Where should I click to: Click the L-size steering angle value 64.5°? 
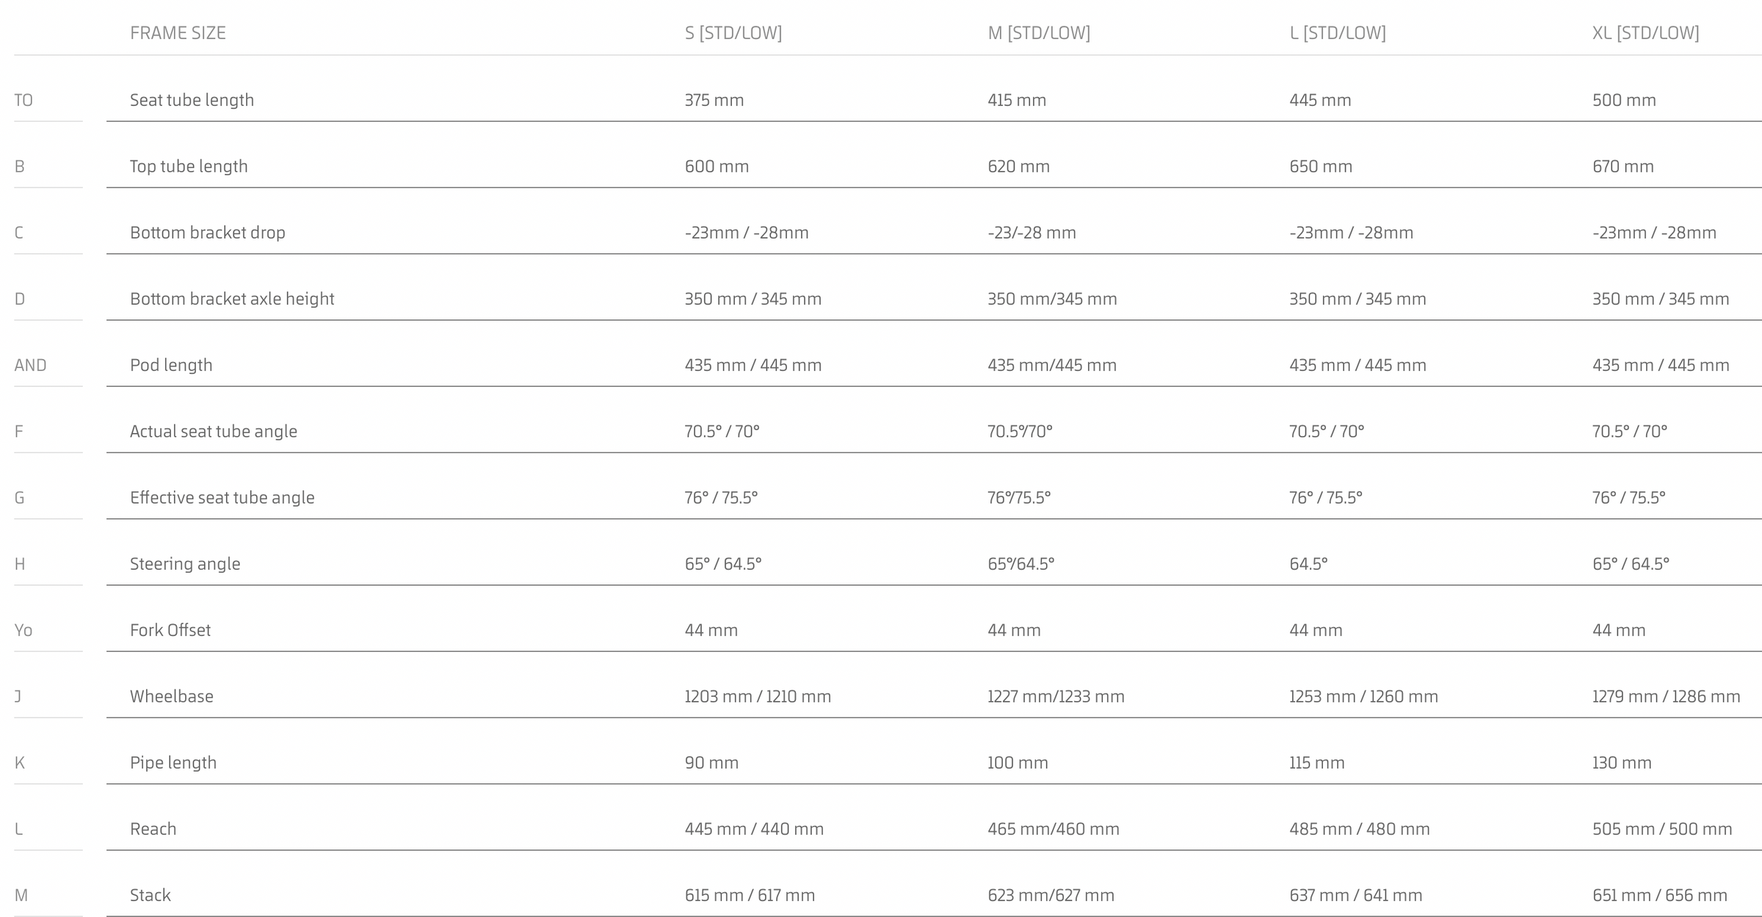[x=1308, y=564]
